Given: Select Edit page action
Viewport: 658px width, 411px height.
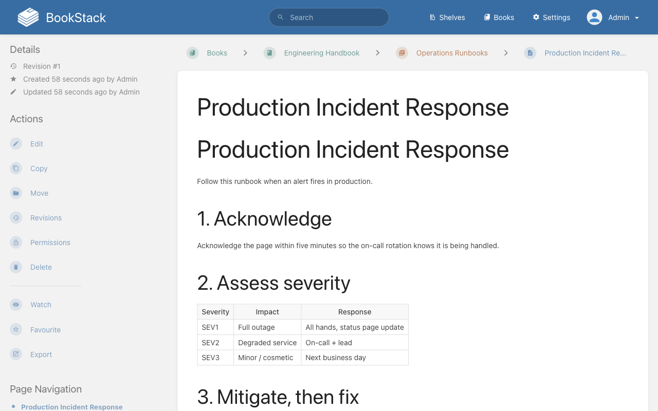Looking at the screenshot, I should coord(36,144).
